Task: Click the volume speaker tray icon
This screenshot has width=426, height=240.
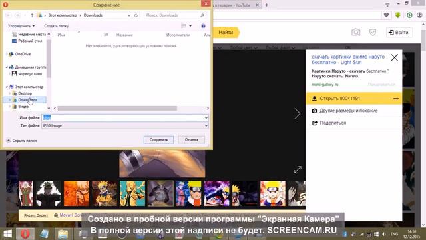Action: [384, 234]
